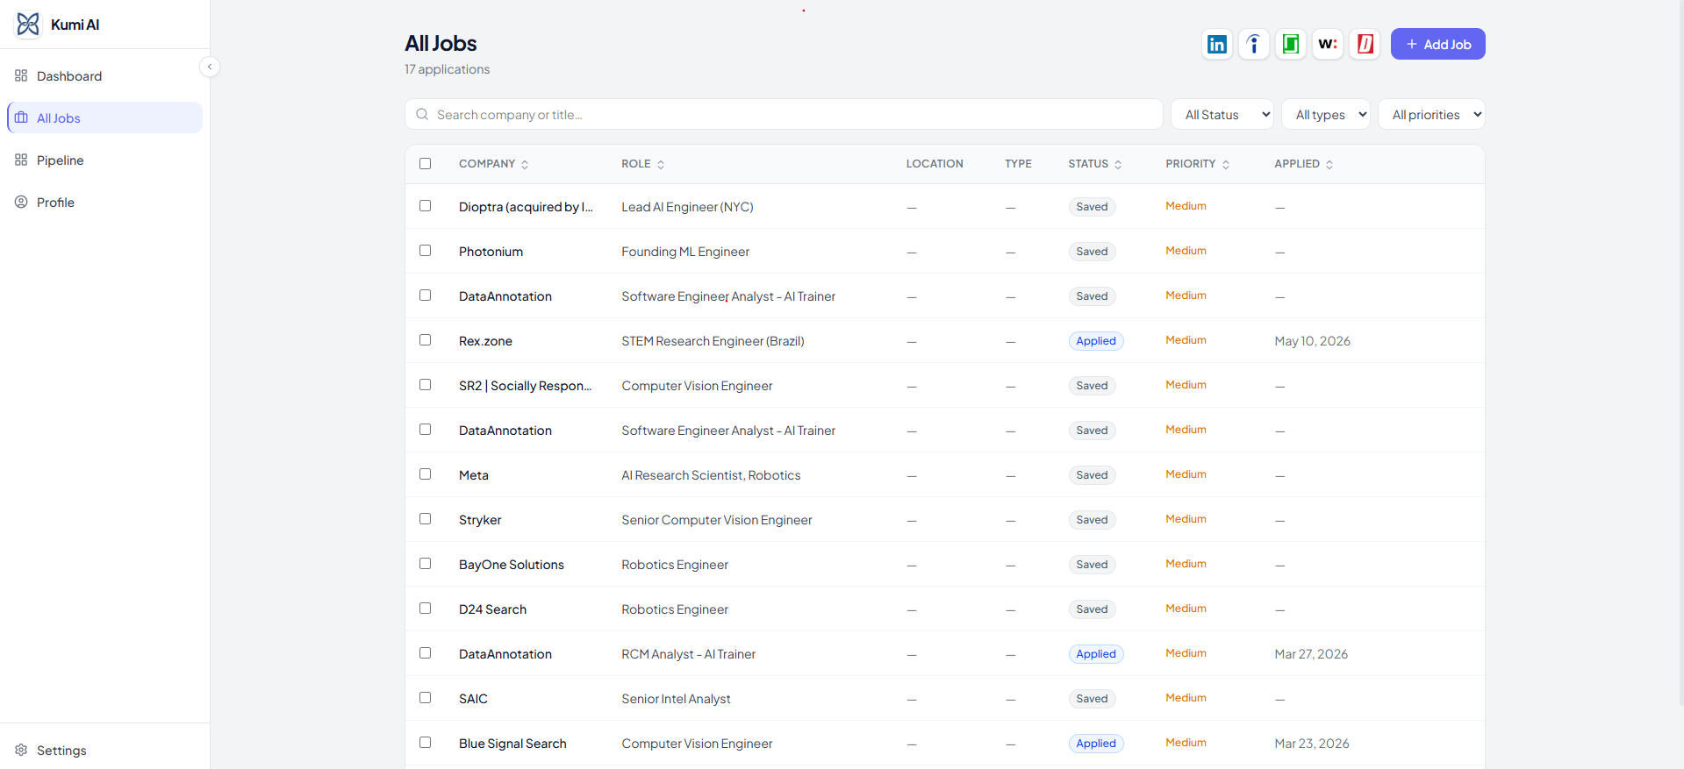Viewport: 1684px width, 769px height.
Task: Open the Wellfound job board shortcut
Action: pyautogui.click(x=1328, y=44)
